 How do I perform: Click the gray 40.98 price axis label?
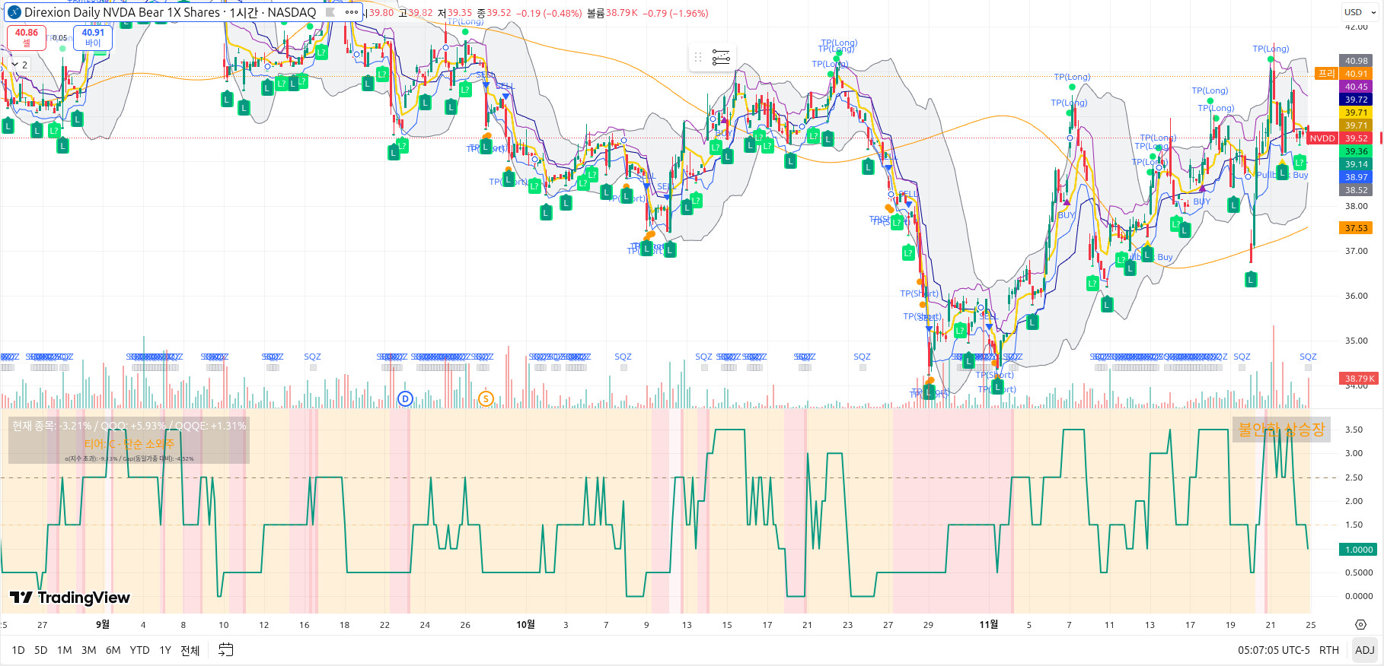[x=1356, y=61]
